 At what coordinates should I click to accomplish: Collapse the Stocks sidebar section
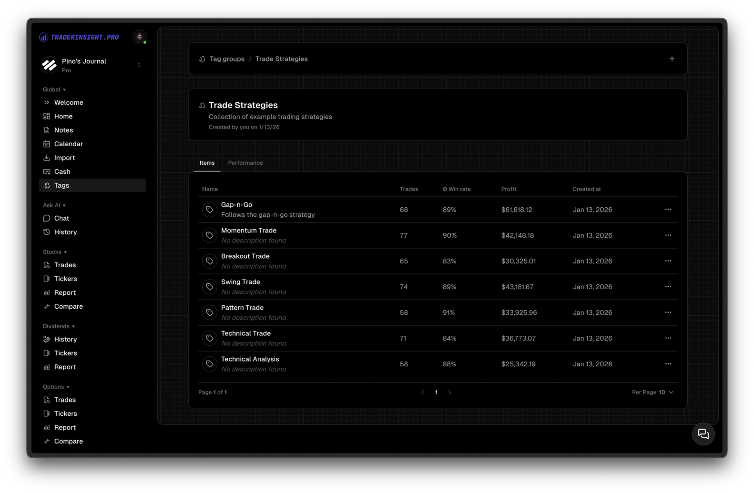pos(55,252)
